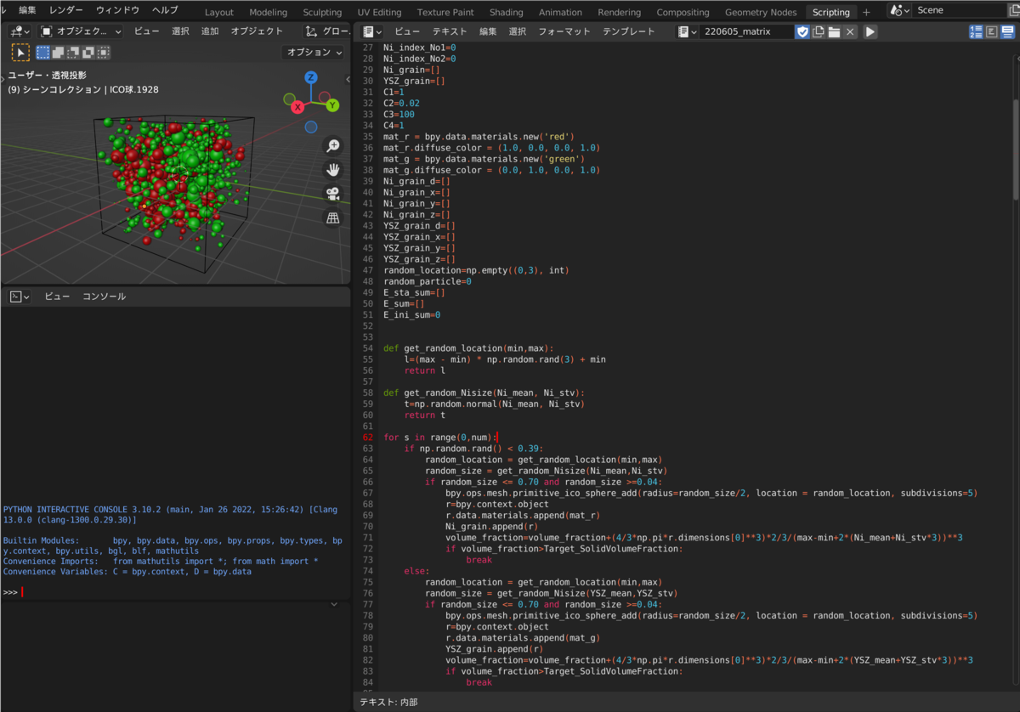Image resolution: width=1020 pixels, height=712 pixels.
Task: Switch to the Shading workspace tab
Action: pyautogui.click(x=507, y=12)
